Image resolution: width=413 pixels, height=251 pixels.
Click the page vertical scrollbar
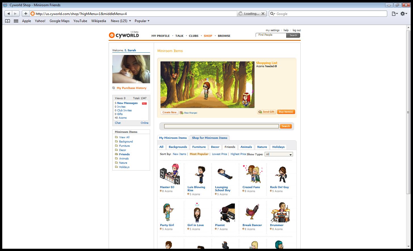408,112
